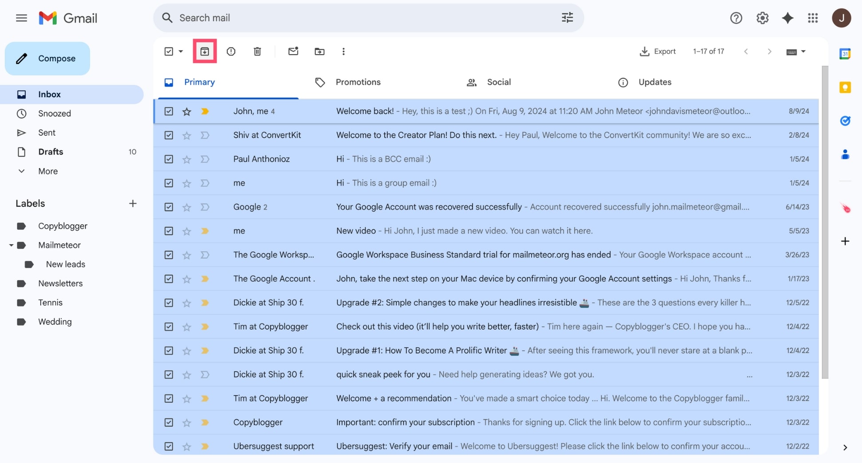The height and width of the screenshot is (463, 862).
Task: Go to the next page of emails
Action: click(769, 51)
